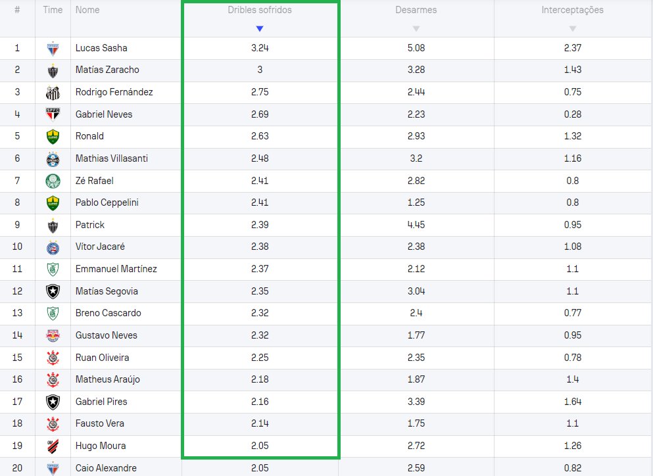Select the Santos crest beside Rodrigo Fernández
This screenshot has height=476, width=653.
click(x=53, y=92)
